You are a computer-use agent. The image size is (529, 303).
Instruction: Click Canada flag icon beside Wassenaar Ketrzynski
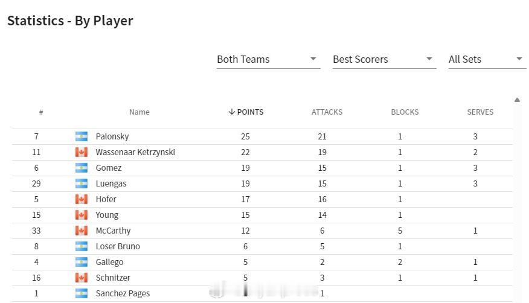(82, 152)
